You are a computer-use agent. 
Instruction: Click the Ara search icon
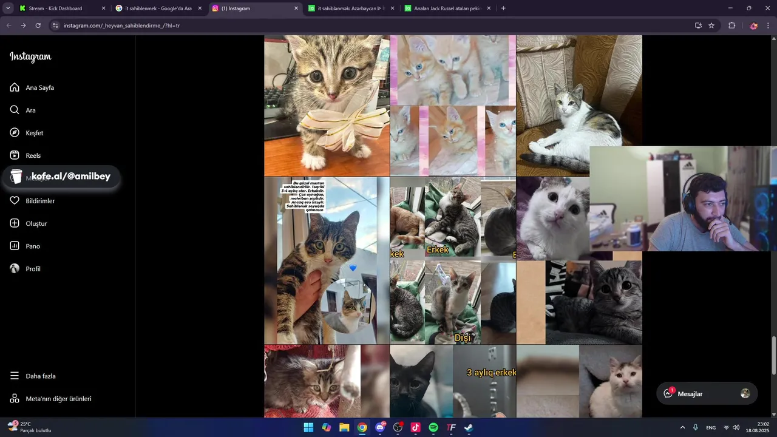point(15,110)
